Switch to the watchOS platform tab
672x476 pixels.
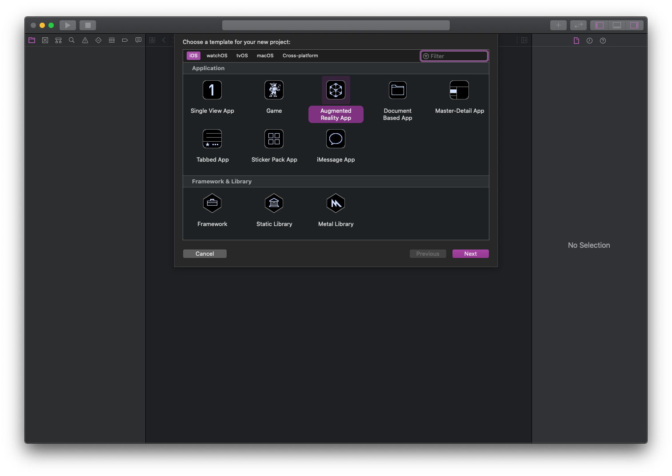point(217,56)
